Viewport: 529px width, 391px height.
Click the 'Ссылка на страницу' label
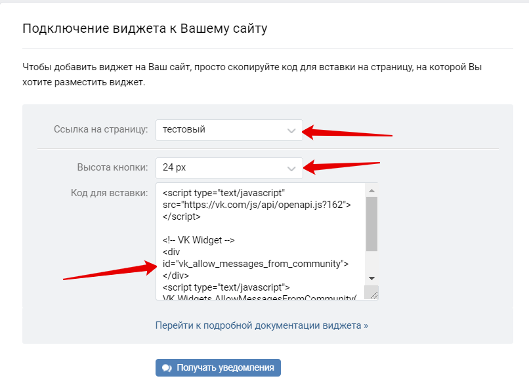click(x=100, y=130)
